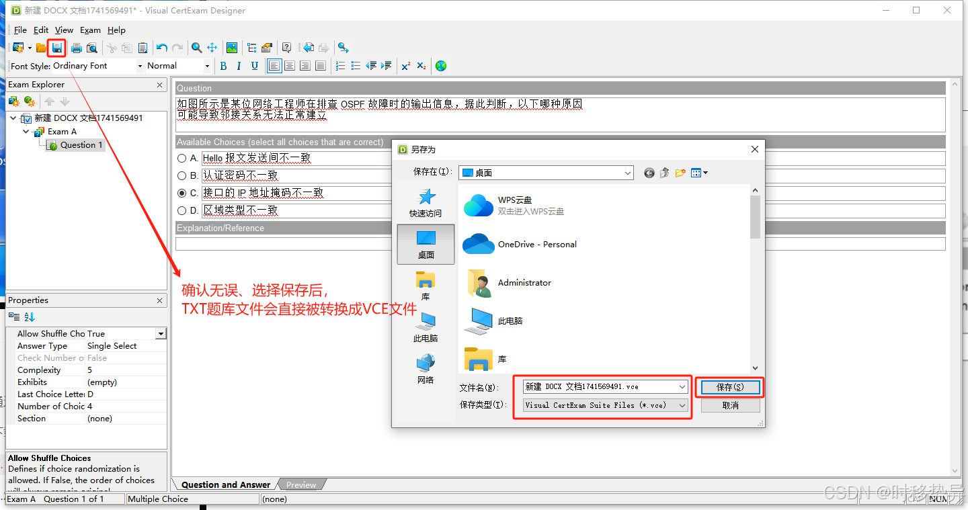Viewport: 968px width, 510px height.
Task: Click the Go to Question icon
Action: click(343, 48)
